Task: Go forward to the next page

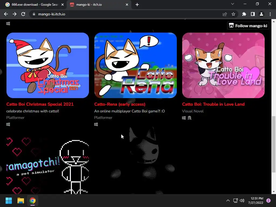Action: (15, 14)
